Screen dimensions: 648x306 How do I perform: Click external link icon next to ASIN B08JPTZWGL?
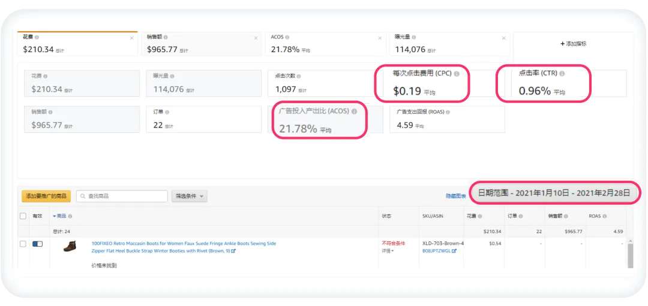pyautogui.click(x=454, y=251)
